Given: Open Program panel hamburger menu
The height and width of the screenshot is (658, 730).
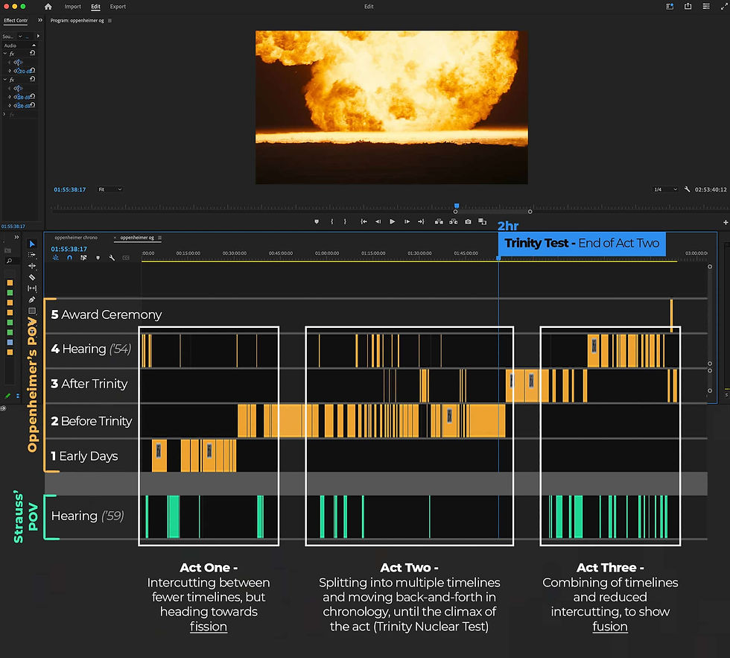Looking at the screenshot, I should coord(110,20).
